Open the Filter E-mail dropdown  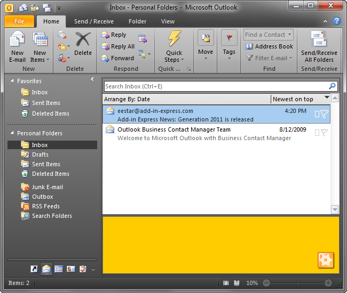point(269,58)
